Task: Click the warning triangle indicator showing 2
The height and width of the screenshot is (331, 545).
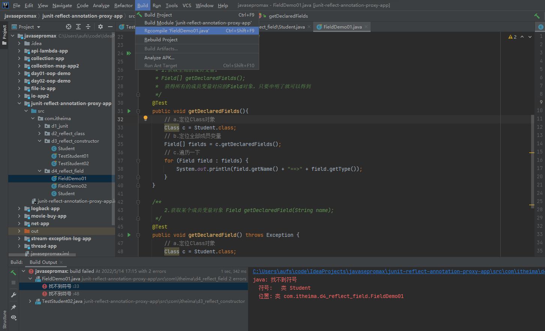Action: point(512,37)
